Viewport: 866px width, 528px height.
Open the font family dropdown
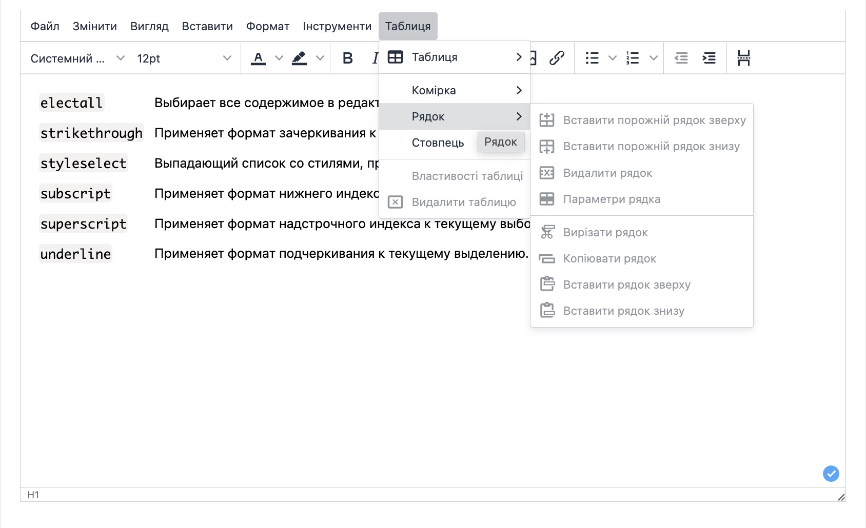tap(77, 58)
